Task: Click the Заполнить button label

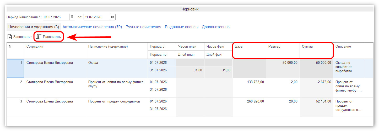Action: coord(21,37)
